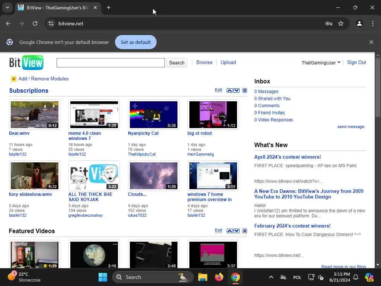Open the Clouds... video thumbnail

tap(154, 176)
